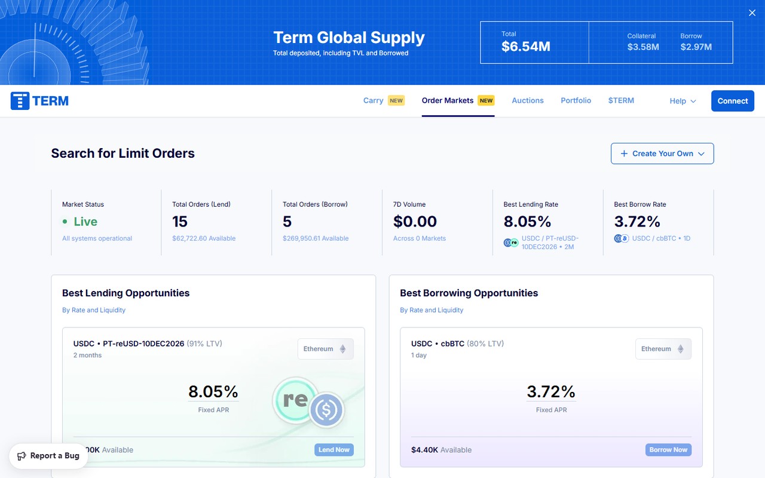Click the USDC • cbBTC (80% LTV) title
Viewport: 765px width, 478px height.
[x=457, y=344]
